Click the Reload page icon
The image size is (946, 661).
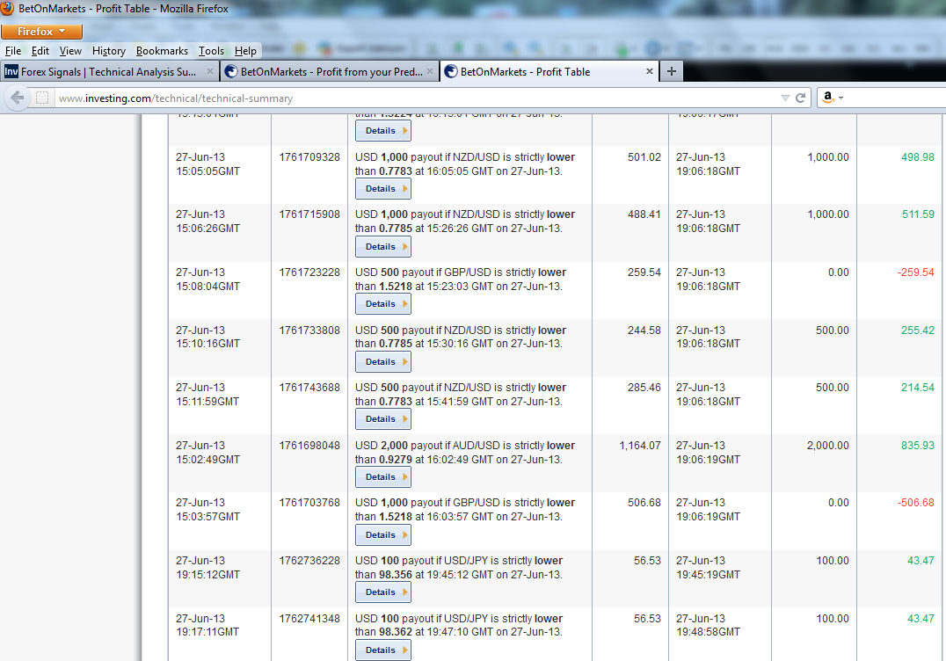(x=801, y=98)
